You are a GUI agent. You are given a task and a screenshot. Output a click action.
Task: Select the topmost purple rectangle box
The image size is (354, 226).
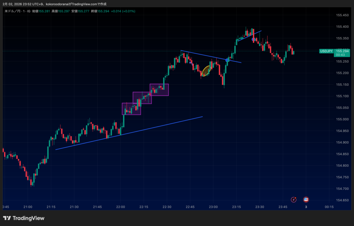tap(159, 90)
